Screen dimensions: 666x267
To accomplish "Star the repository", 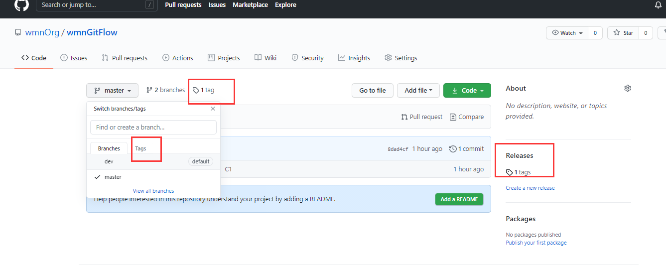I will [623, 33].
